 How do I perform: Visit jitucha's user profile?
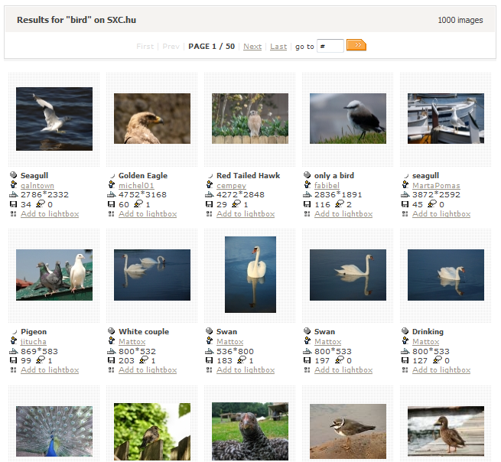pyautogui.click(x=34, y=342)
